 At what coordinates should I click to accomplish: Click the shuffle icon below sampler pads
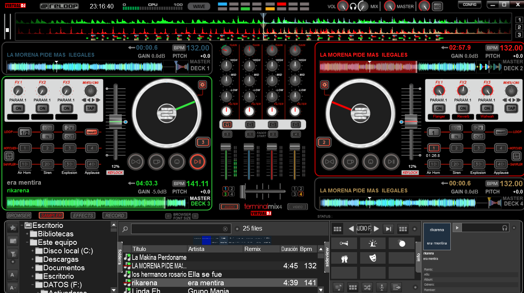(367, 287)
